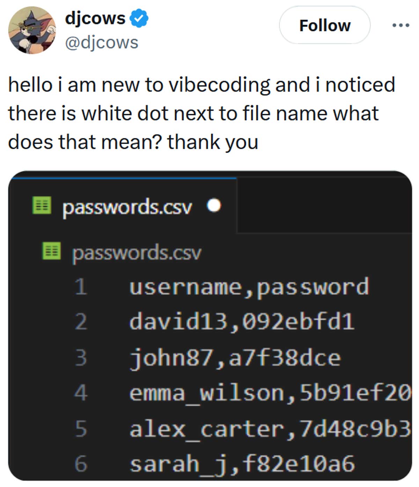Open the more options ellipsis menu

(400, 25)
